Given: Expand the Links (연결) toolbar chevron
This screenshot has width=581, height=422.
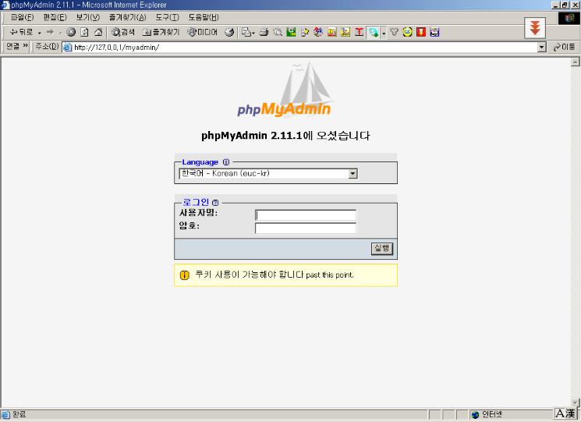Looking at the screenshot, I should point(26,45).
